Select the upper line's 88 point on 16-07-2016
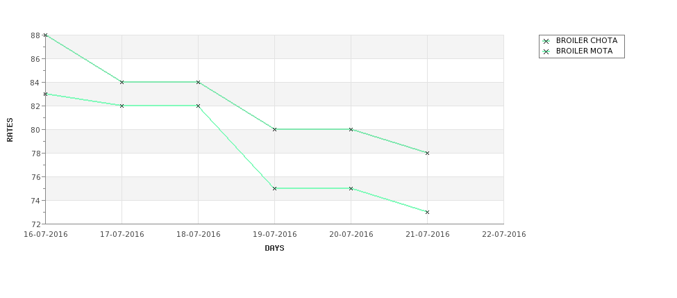677x298 pixels. [45, 35]
